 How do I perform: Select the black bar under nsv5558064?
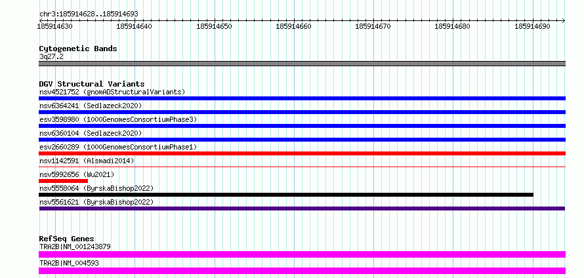point(286,195)
